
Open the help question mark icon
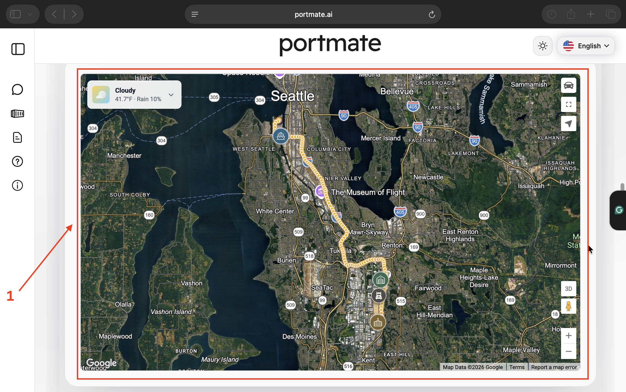point(17,161)
